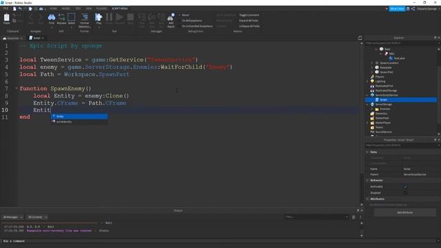The height and width of the screenshot is (248, 441).
Task: Click Toggle Comment action
Action: tap(249, 15)
